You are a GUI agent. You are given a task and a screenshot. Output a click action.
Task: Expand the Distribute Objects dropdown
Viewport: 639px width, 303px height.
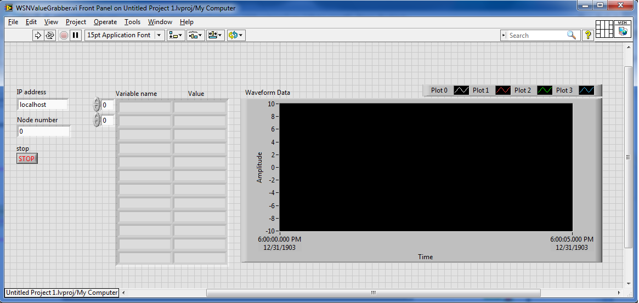(x=195, y=35)
